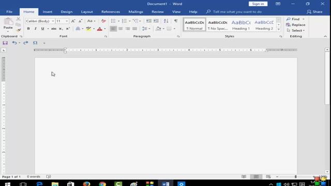The width and height of the screenshot is (331, 186).
Task: Apply the Heading 1 style
Action: pos(241,25)
